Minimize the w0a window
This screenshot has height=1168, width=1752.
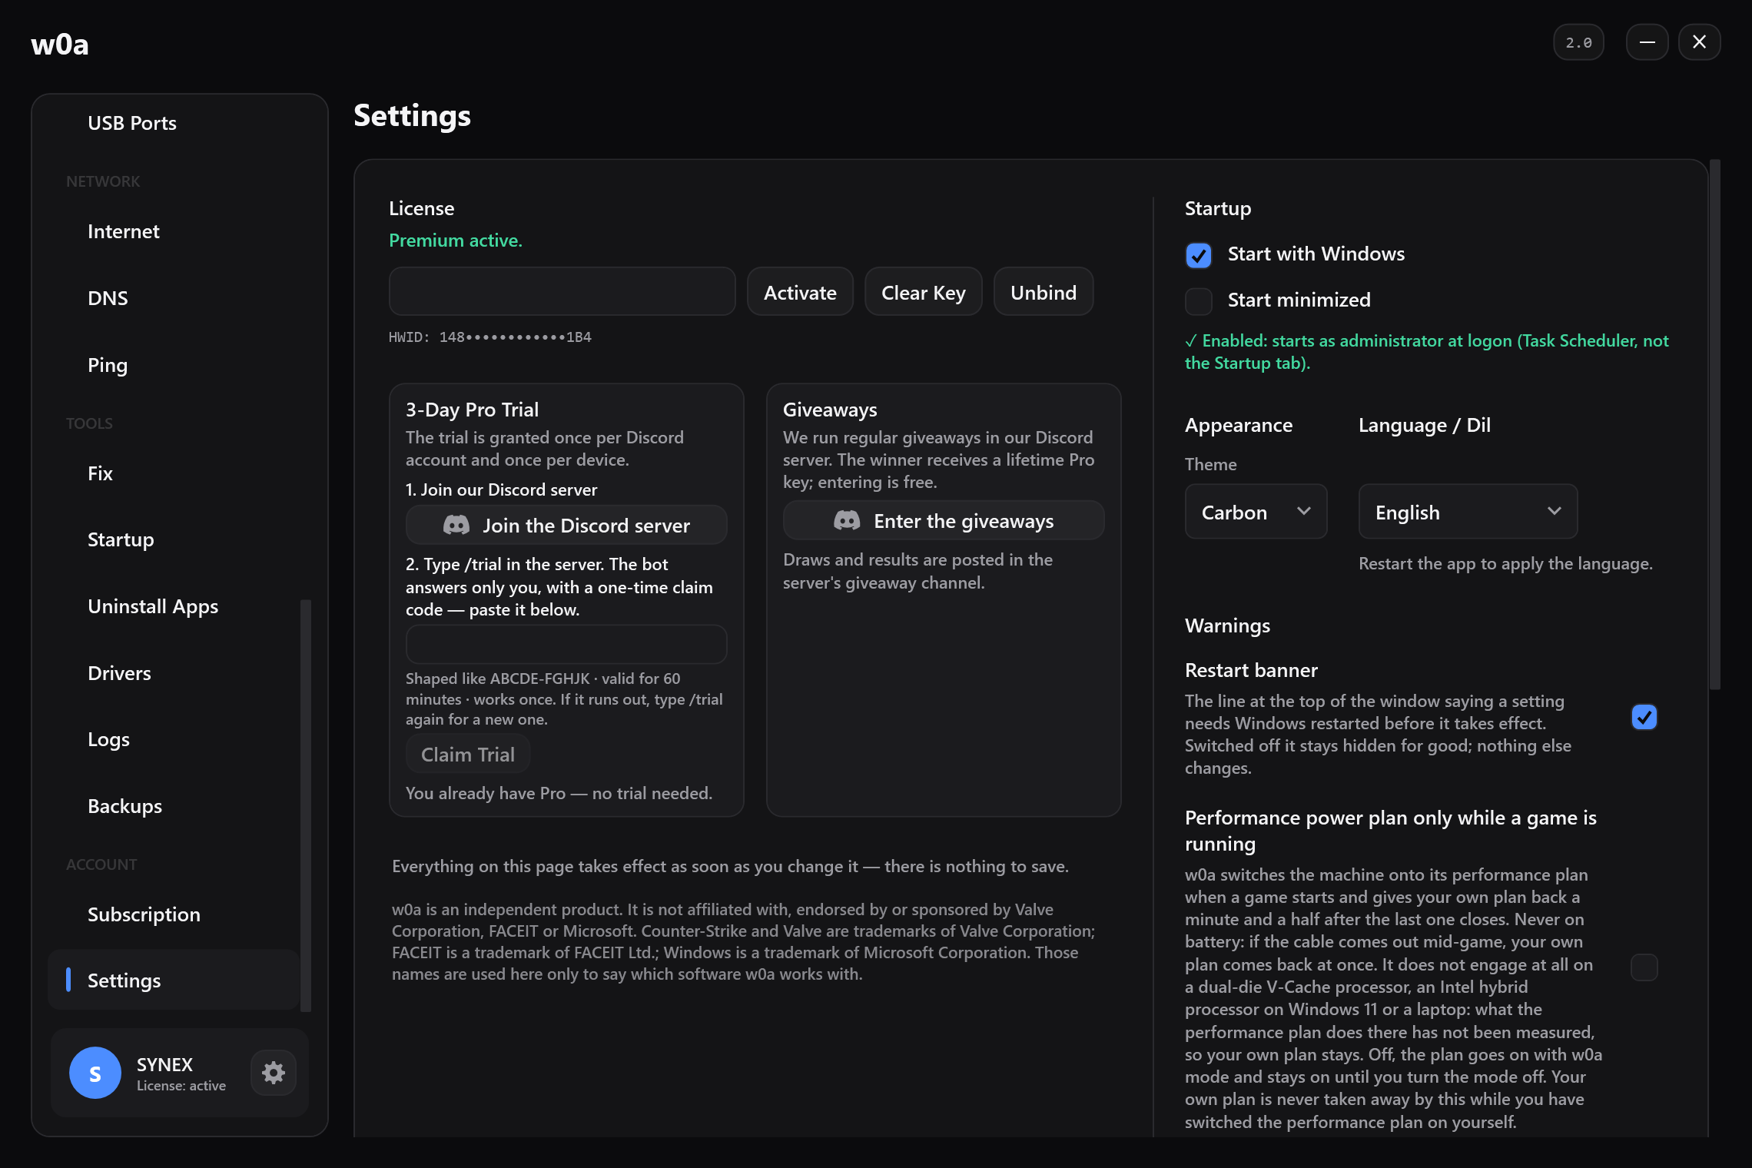(x=1647, y=42)
